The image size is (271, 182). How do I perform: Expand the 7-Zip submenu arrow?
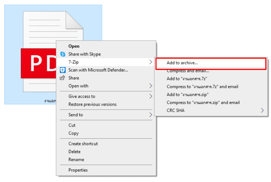pyautogui.click(x=151, y=62)
